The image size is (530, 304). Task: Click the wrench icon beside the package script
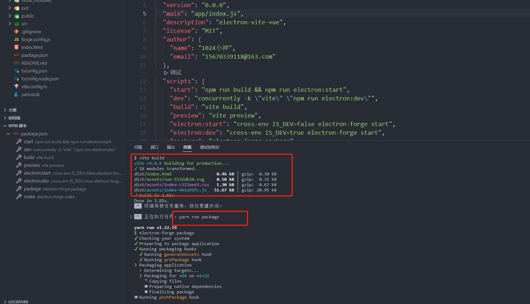(x=20, y=189)
